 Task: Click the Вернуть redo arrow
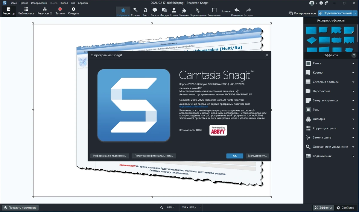pyautogui.click(x=248, y=12)
